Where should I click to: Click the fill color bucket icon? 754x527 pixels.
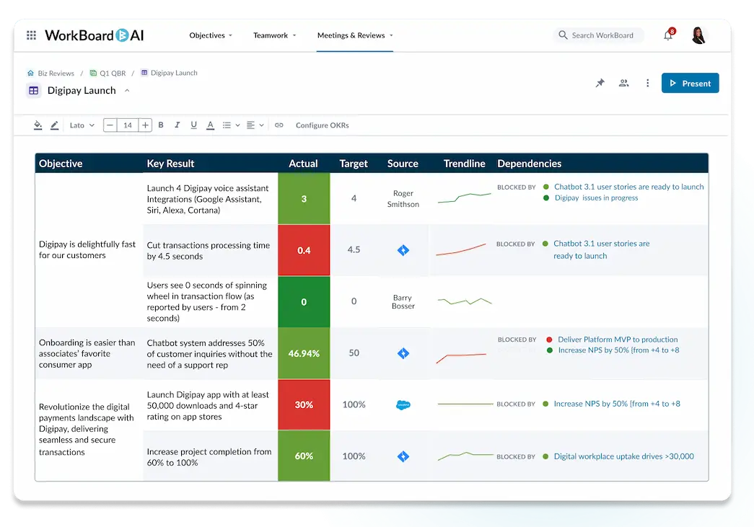coord(38,125)
